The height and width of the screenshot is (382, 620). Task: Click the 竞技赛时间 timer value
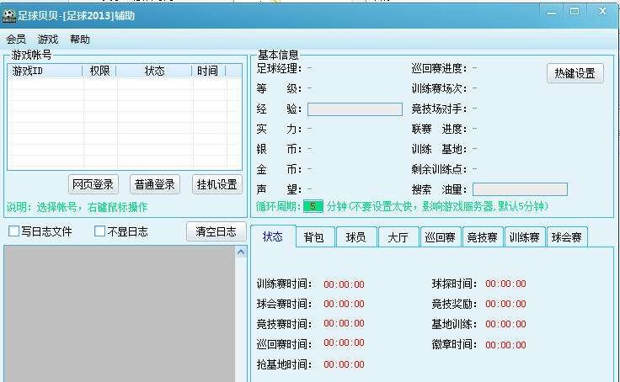pos(344,324)
